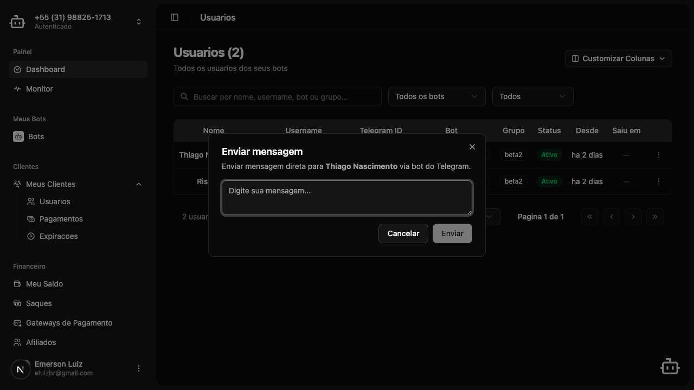Click the Expiracoes clock icon
Viewport: 694px width, 390px height.
31,236
